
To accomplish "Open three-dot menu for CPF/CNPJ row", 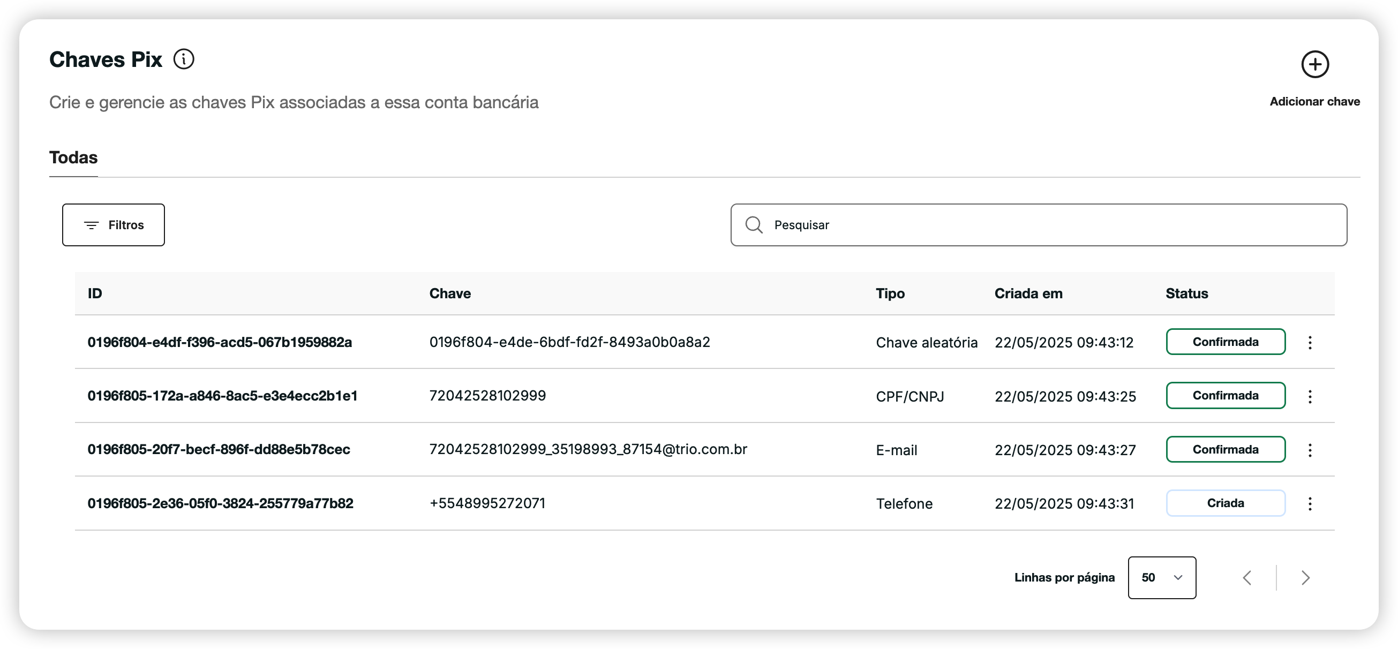I will tap(1310, 396).
